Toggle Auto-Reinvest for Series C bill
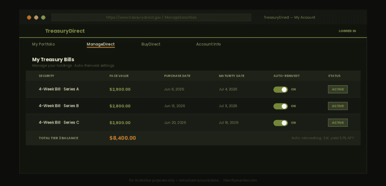 click(x=280, y=123)
